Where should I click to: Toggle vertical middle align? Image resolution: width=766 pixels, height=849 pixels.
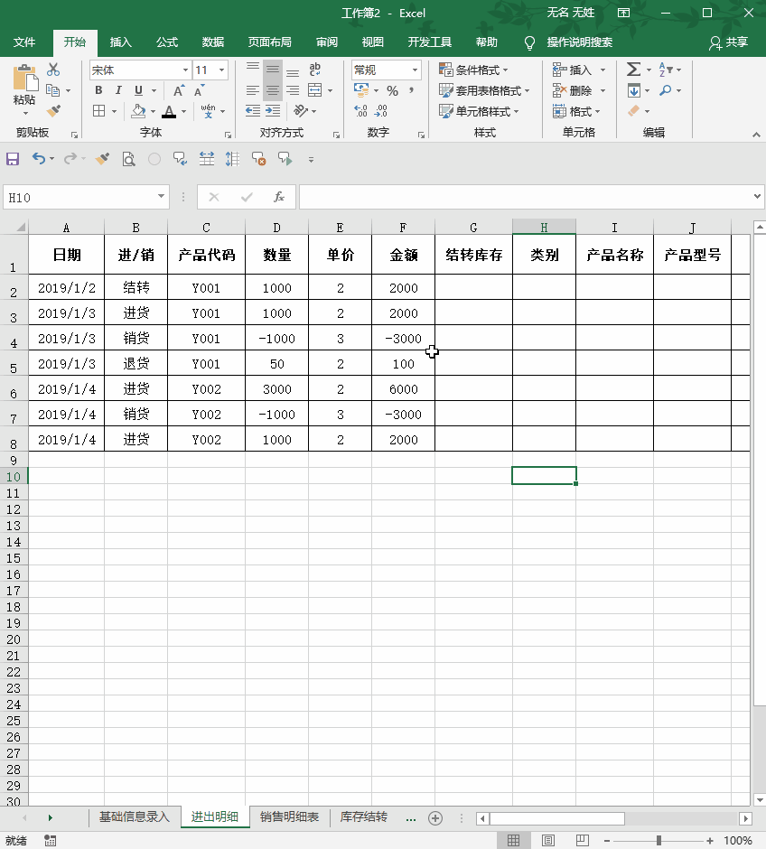tap(273, 70)
